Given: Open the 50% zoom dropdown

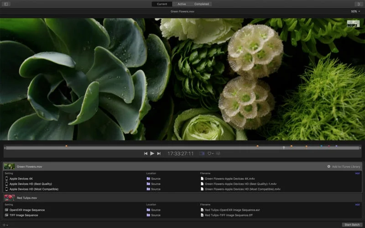Looking at the screenshot, I should point(355,11).
